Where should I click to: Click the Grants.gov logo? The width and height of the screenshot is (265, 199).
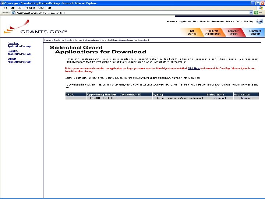coord(35,27)
